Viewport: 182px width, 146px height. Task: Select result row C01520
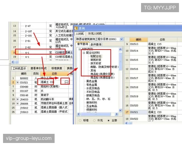(153, 106)
